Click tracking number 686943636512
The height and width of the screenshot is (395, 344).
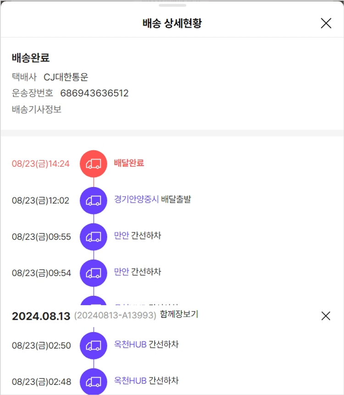94,93
